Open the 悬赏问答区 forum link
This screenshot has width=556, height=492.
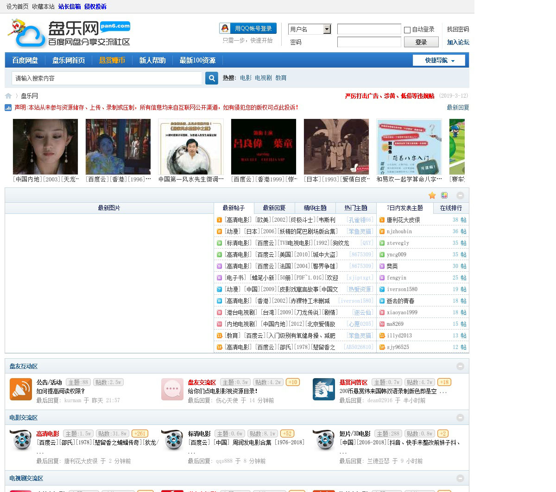[x=354, y=382]
